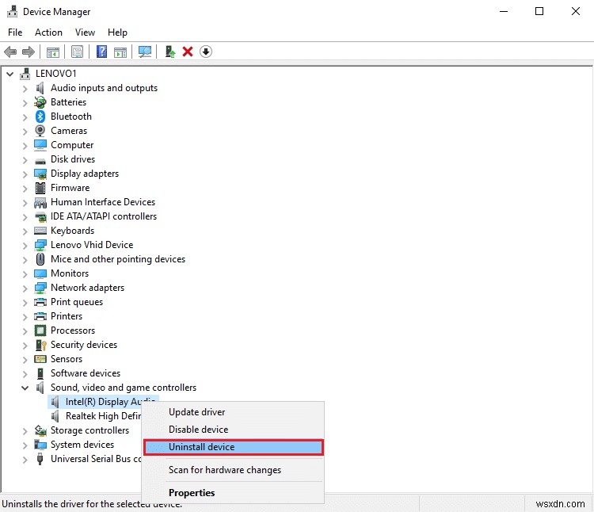Click the Human Interface Devices icon
594x512 pixels.
(40, 202)
